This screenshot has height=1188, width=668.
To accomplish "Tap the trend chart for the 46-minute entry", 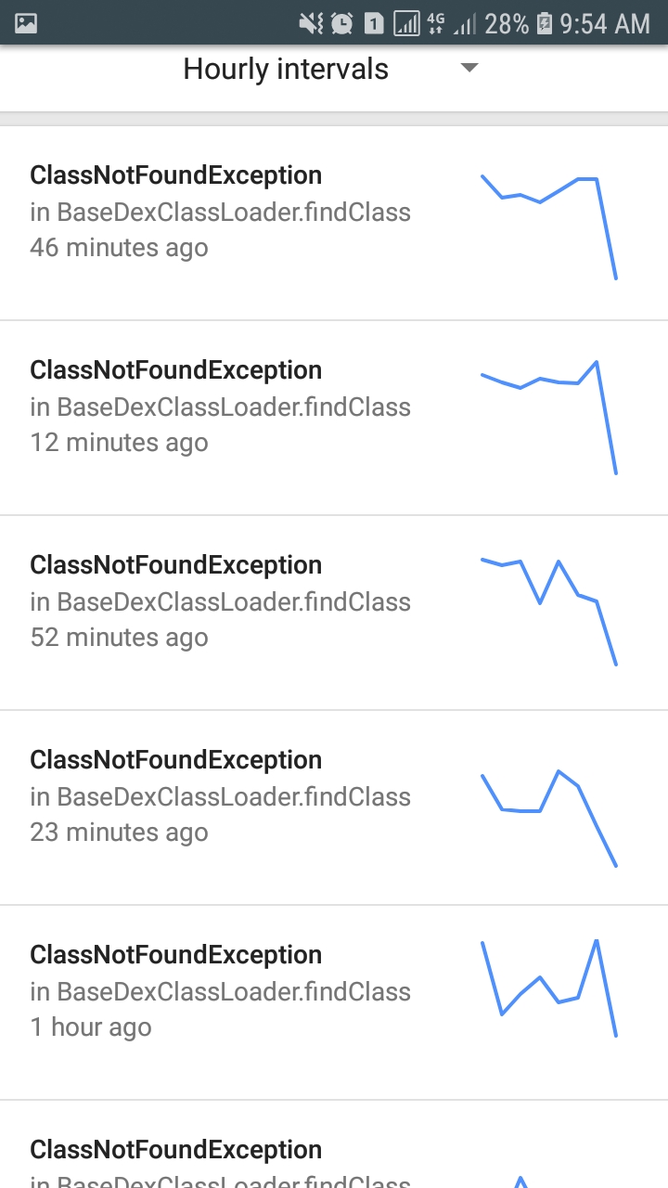I will [x=549, y=226].
